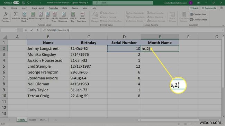The image size is (225, 126).
Task: Switch to Sheet4 tab
Action: click(x=43, y=120)
